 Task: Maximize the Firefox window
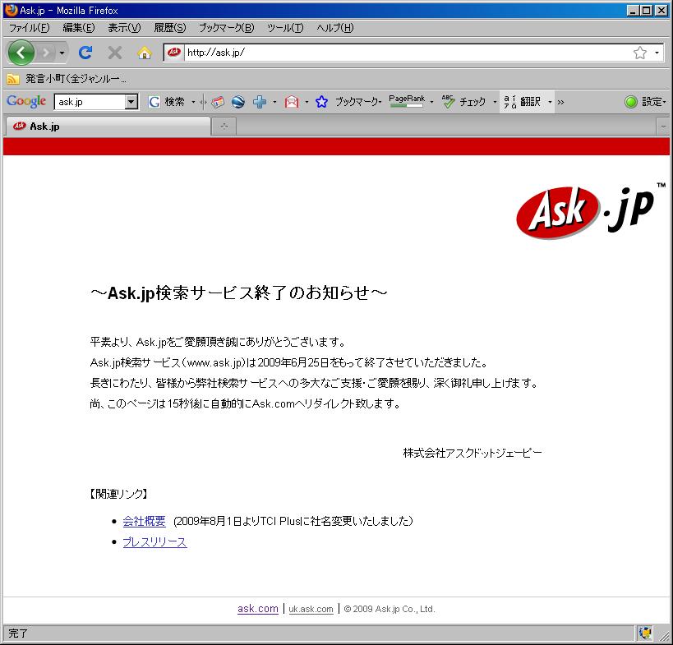pos(647,11)
